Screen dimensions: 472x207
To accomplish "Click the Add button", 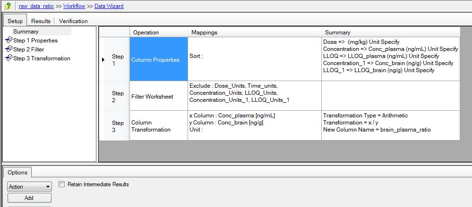I will tap(29, 198).
